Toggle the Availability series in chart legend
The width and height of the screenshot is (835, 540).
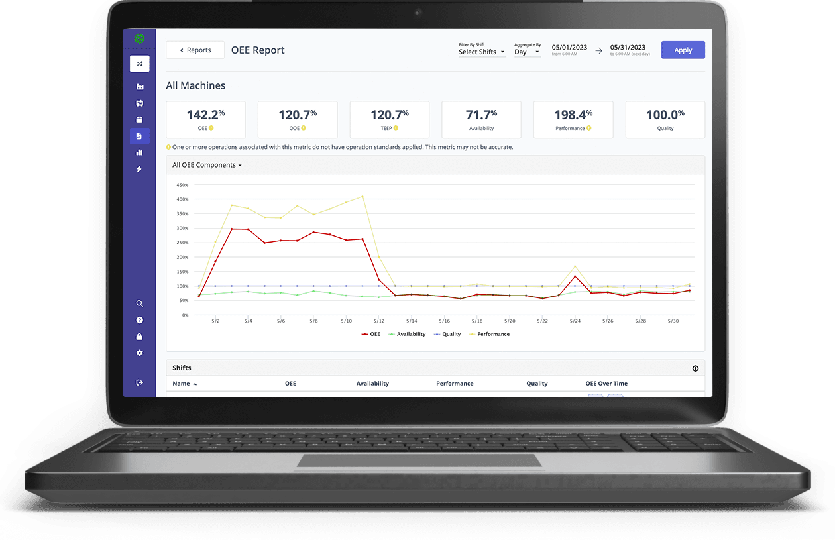[407, 334]
